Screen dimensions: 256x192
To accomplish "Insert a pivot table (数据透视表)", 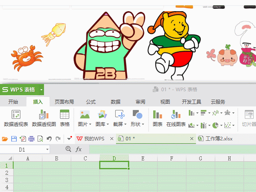I will click(x=16, y=118).
